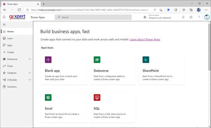Click the Excel card title

(x=49, y=108)
